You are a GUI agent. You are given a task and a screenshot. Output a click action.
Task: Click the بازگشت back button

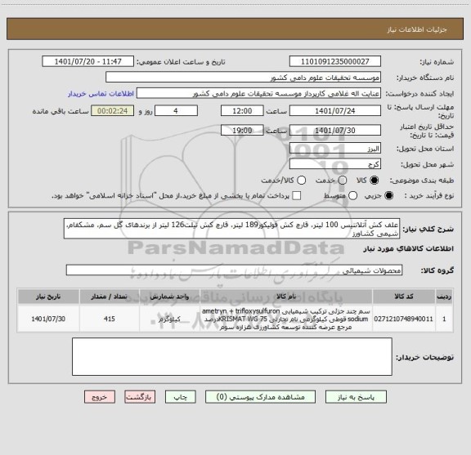pos(140,397)
